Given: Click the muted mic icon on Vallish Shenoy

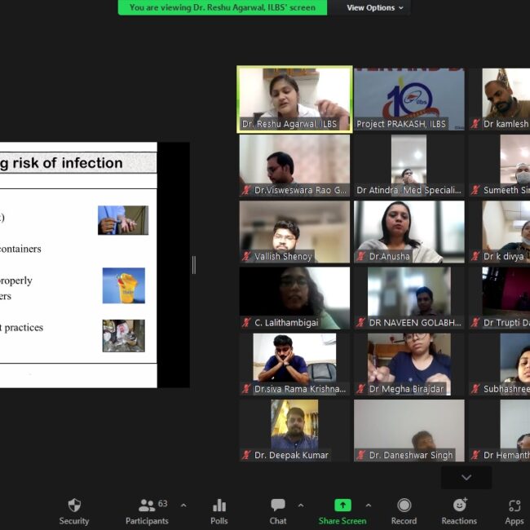Looking at the screenshot, I should tap(246, 256).
